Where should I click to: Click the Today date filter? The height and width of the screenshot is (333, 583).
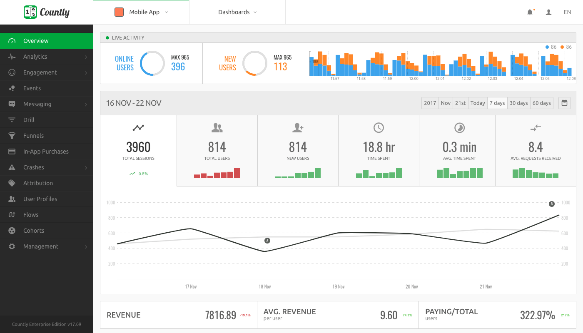click(477, 103)
